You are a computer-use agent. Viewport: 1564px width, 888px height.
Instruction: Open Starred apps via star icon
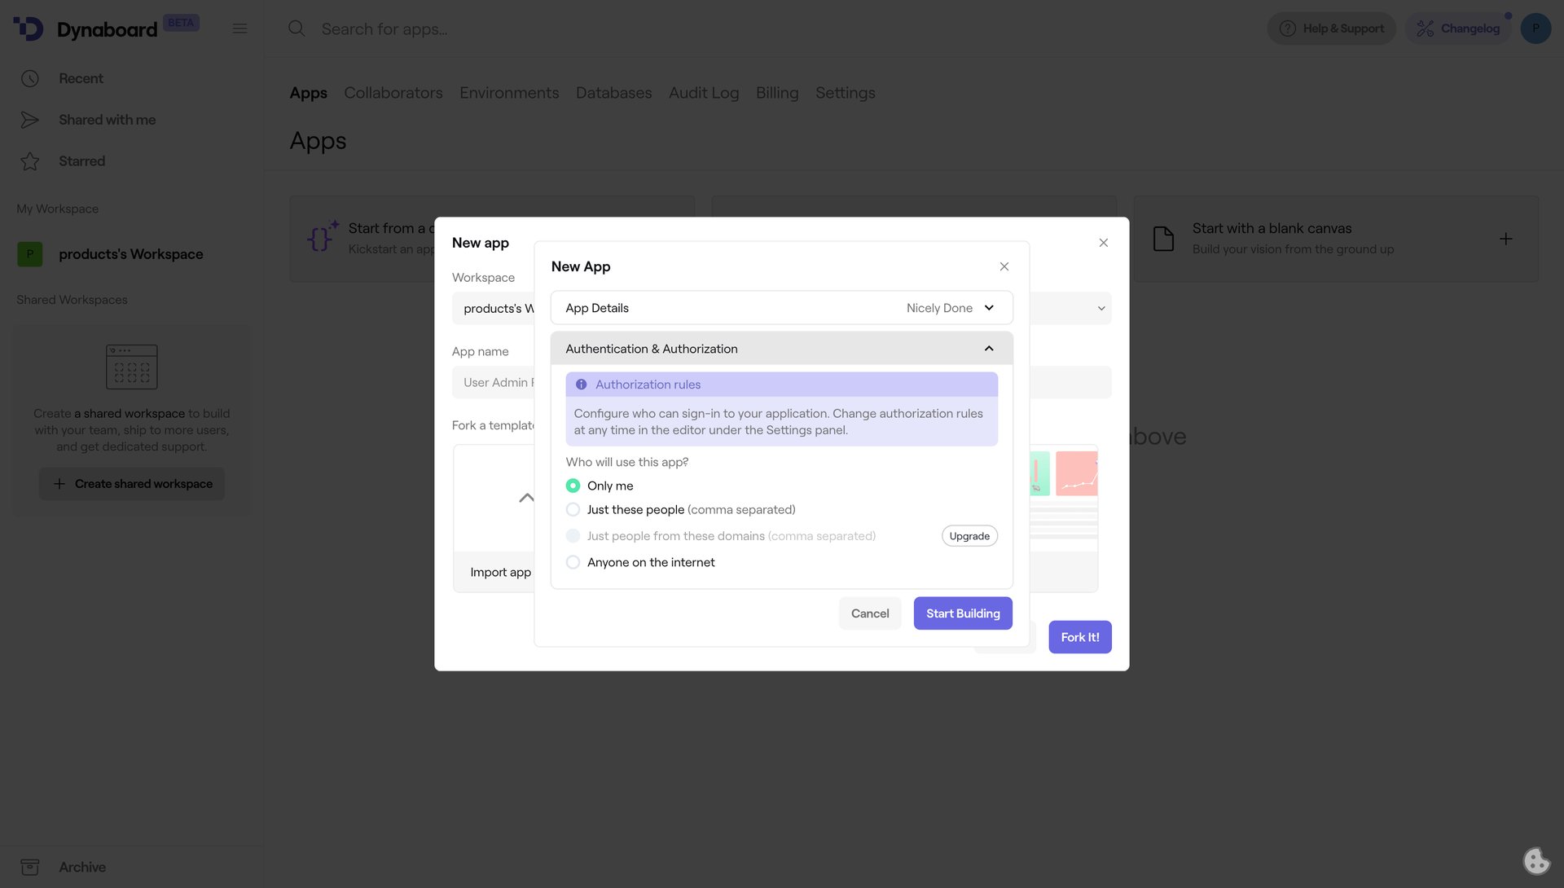pos(30,160)
